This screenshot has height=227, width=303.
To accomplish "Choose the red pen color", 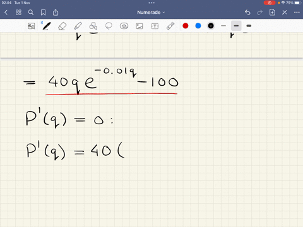I will [x=186, y=26].
